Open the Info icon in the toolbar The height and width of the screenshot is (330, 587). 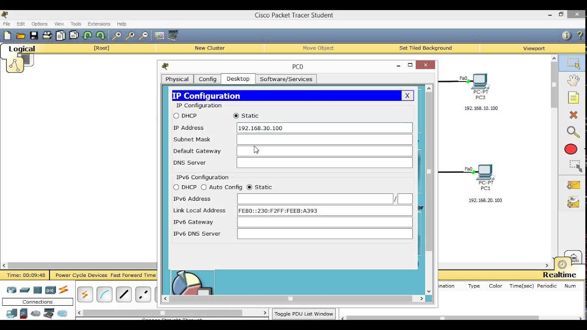[x=566, y=36]
